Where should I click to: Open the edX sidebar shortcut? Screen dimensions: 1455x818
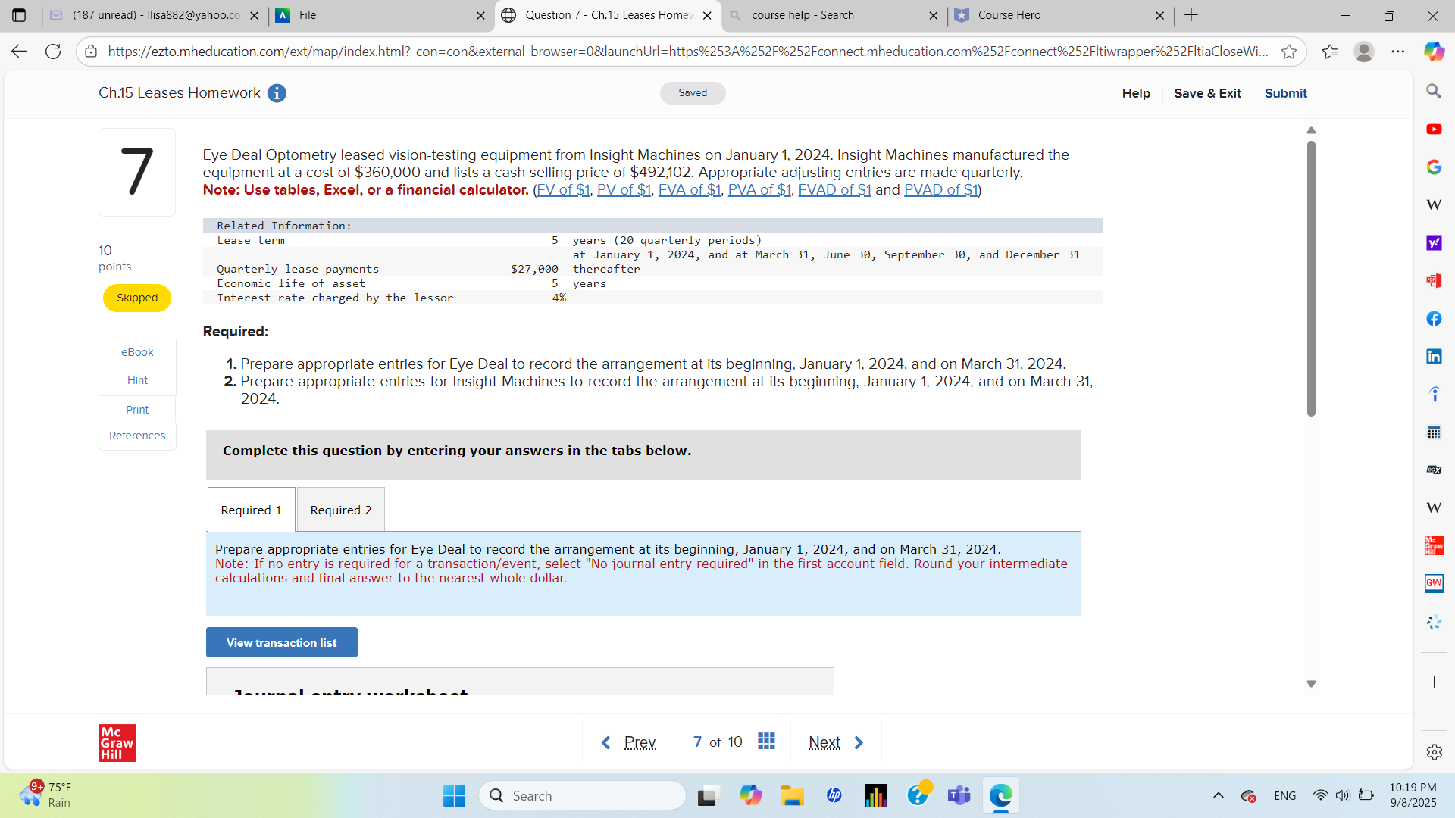pyautogui.click(x=1435, y=470)
